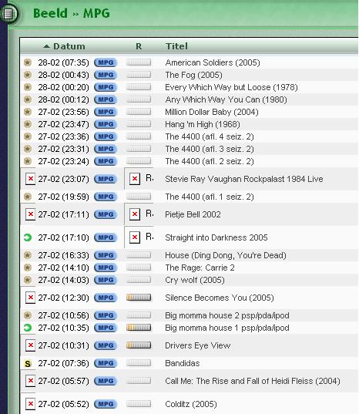Open the Every Which Way but Loose (1978) entry
Screen dimensions: 359x414
(x=231, y=87)
